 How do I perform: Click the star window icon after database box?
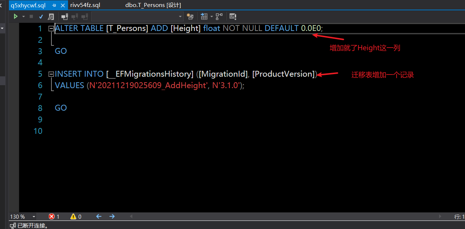(x=190, y=17)
